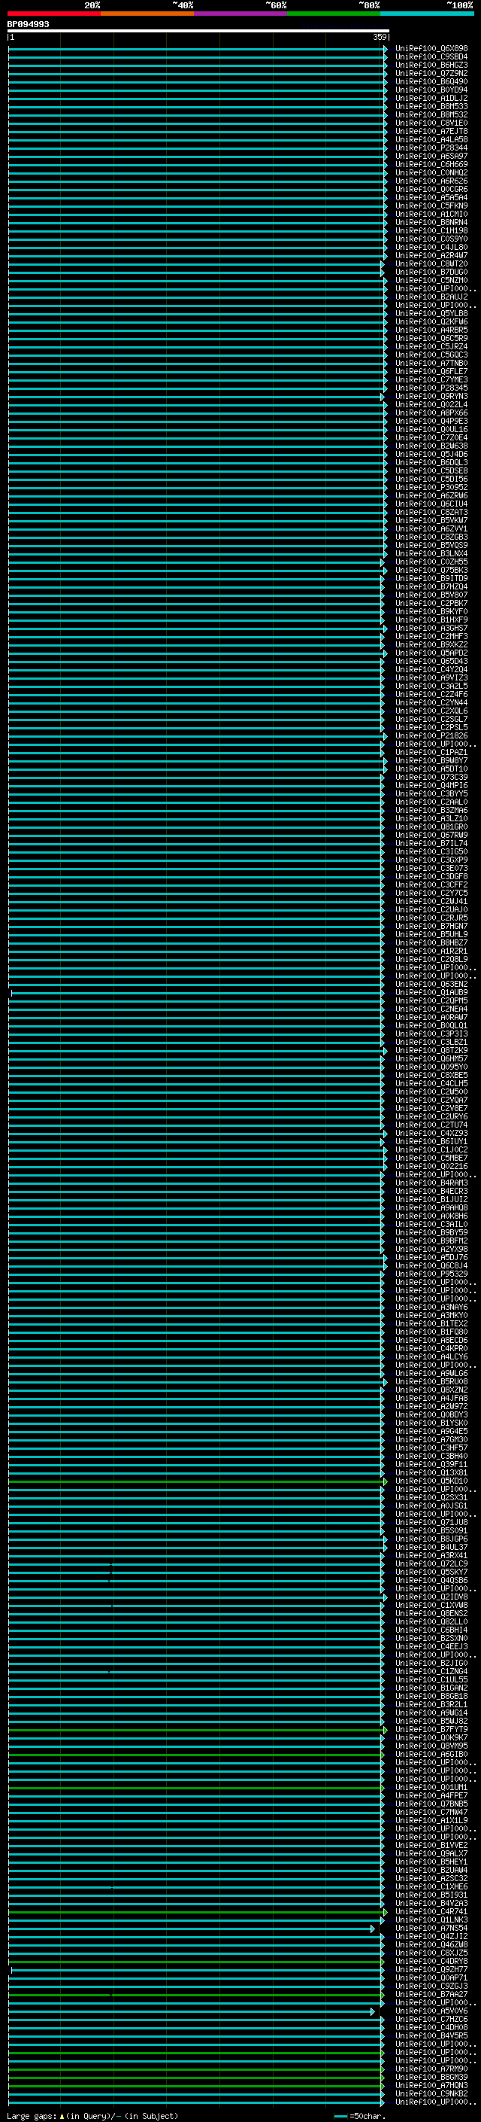Image resolution: width=481 pixels, height=2122 pixels.
Task: Open hit UniRef100_B6HGZ3
Action: (x=431, y=65)
